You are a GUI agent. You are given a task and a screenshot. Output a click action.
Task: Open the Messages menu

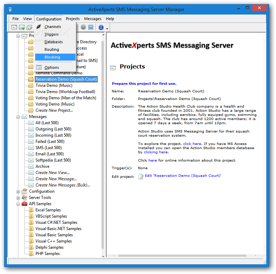point(93,19)
